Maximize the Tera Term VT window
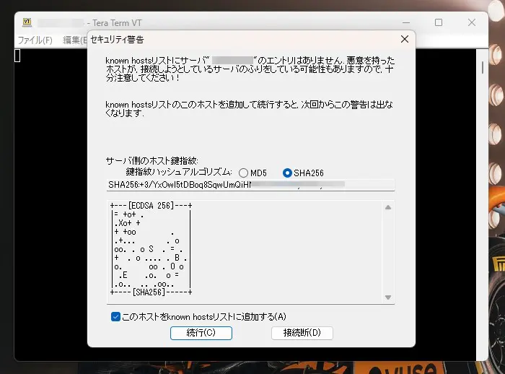The width and height of the screenshot is (505, 374). pos(439,22)
